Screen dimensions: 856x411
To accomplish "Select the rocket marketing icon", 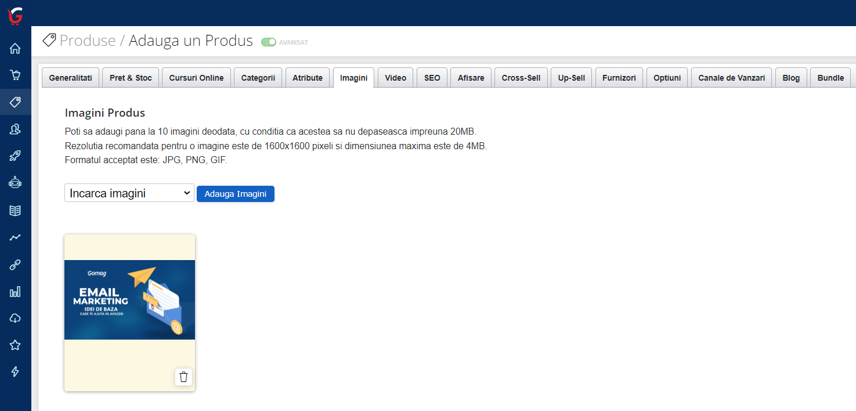I will (x=15, y=156).
